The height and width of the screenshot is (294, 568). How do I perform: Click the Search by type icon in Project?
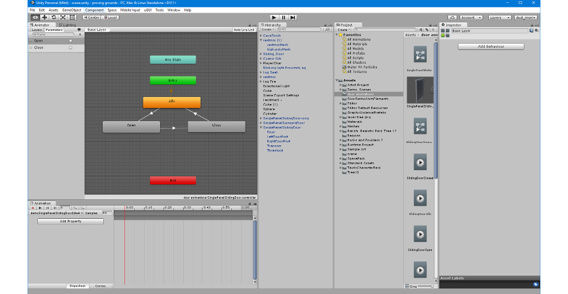pyautogui.click(x=421, y=30)
